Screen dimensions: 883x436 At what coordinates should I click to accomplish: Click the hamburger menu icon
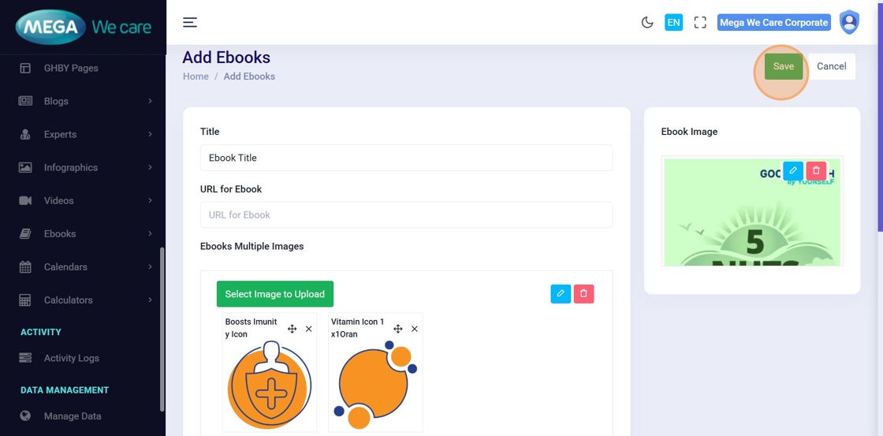(190, 22)
